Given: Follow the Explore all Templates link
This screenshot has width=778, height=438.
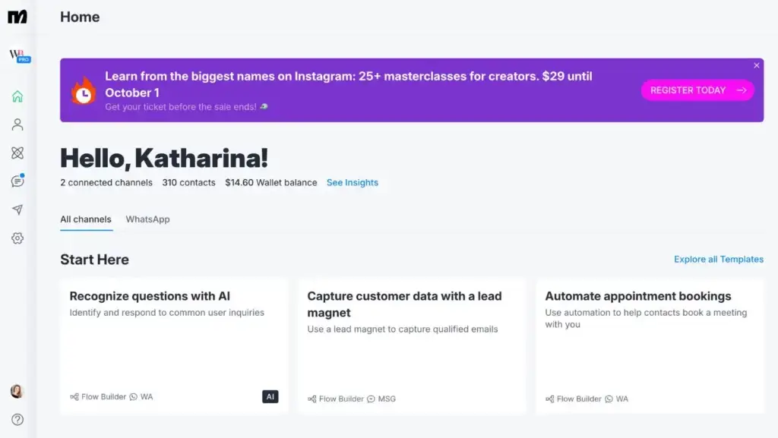Looking at the screenshot, I should [x=718, y=260].
